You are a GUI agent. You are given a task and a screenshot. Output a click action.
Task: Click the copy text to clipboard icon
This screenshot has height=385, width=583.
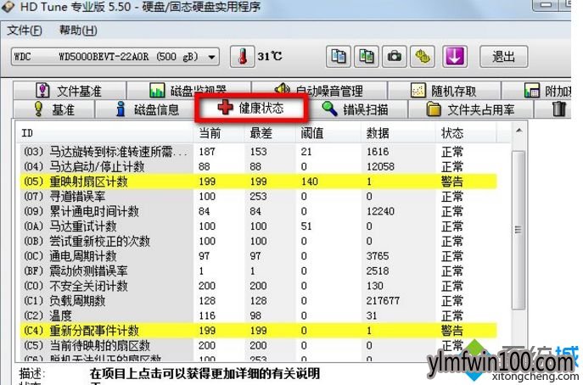click(338, 57)
